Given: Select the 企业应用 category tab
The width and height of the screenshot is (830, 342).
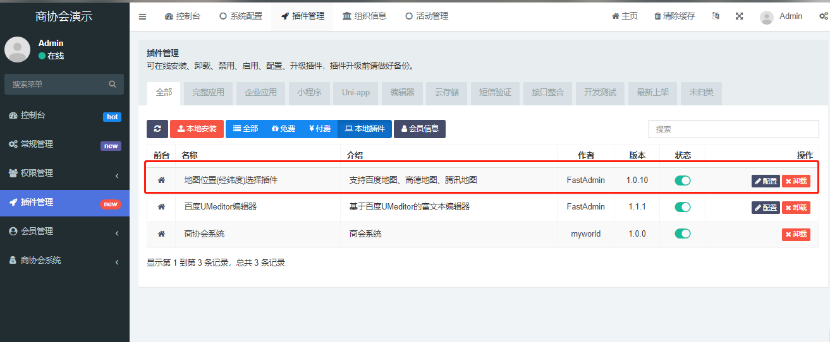Looking at the screenshot, I should pos(261,93).
